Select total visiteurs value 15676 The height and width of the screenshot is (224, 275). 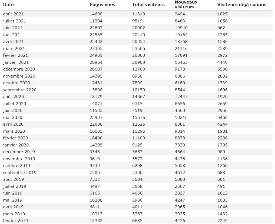click(138, 118)
